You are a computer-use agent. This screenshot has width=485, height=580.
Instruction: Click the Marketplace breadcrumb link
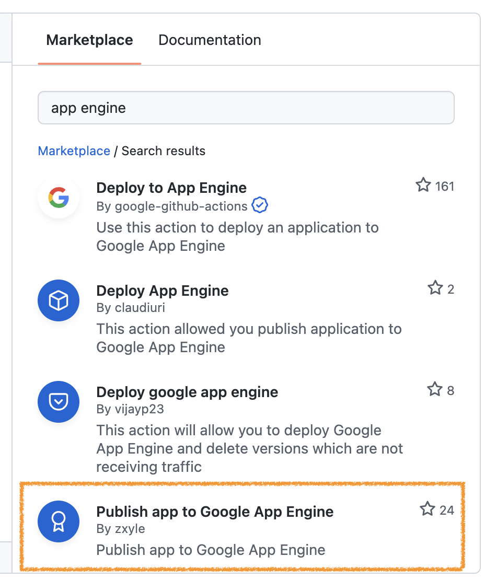tap(74, 151)
